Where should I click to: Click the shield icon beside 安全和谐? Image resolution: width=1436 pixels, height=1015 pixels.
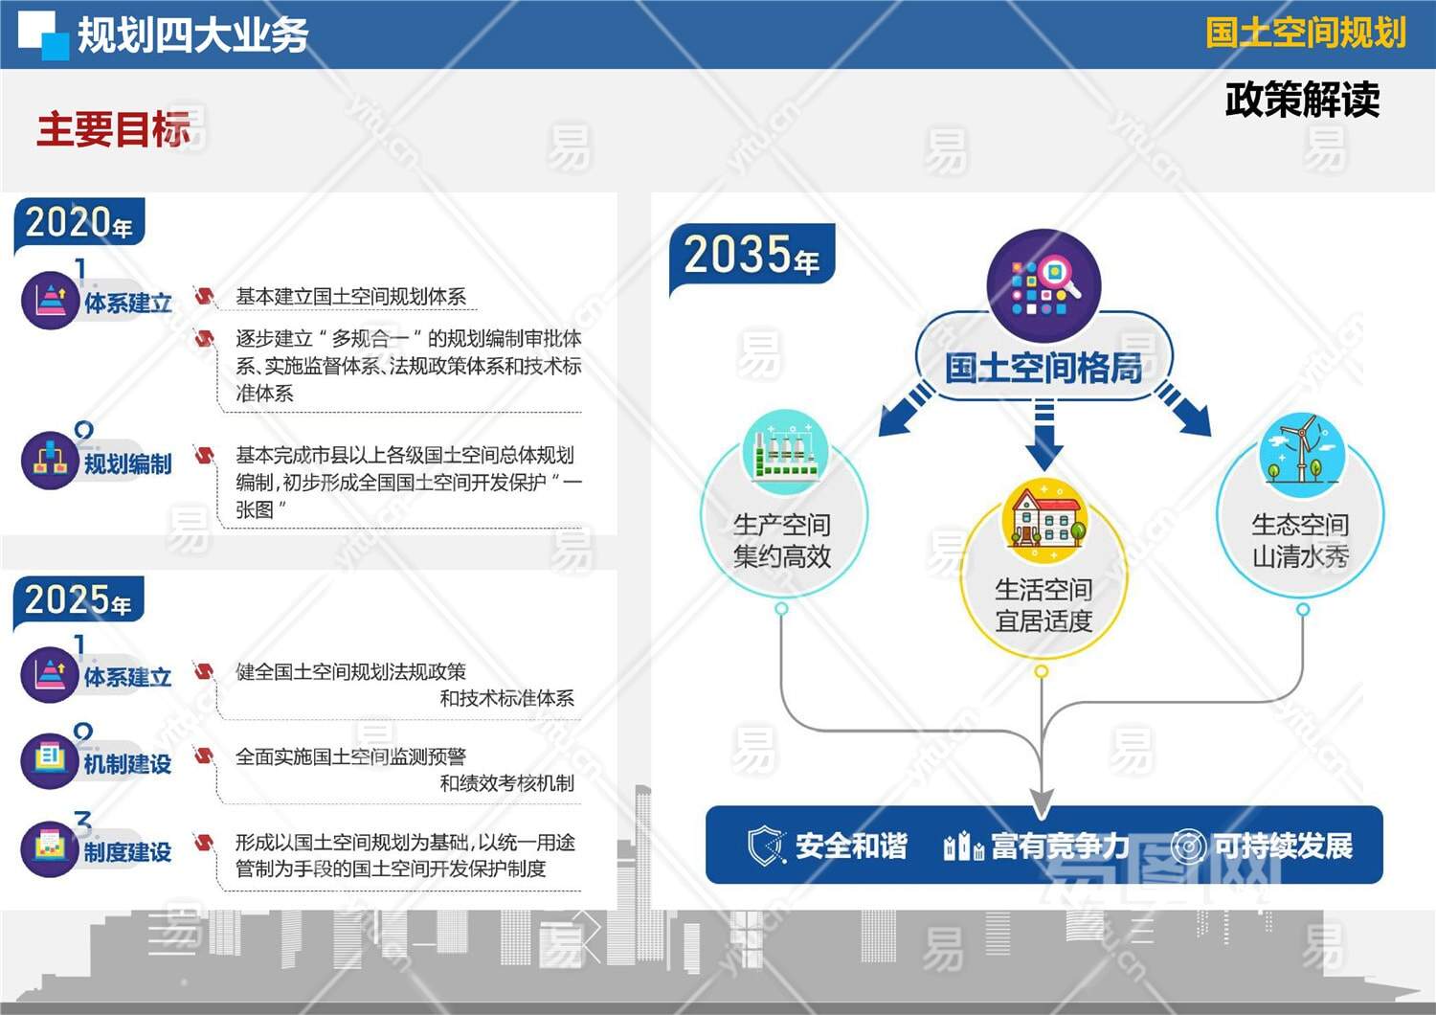pyautogui.click(x=766, y=846)
